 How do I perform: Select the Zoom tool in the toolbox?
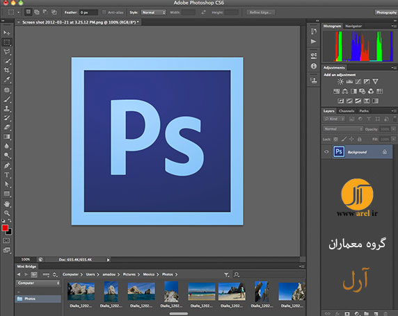click(x=7, y=213)
